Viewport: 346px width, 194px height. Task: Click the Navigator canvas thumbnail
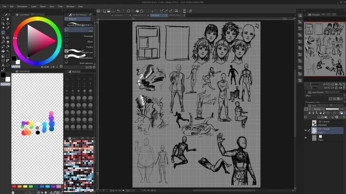[x=325, y=49]
